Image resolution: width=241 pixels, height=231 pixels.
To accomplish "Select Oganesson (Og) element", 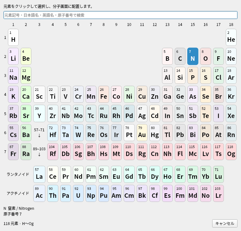I will pyautogui.click(x=231, y=152).
